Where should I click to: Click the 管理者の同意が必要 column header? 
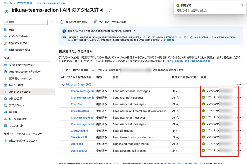click(184, 78)
